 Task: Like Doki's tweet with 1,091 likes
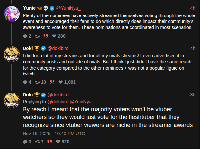coord(61,82)
